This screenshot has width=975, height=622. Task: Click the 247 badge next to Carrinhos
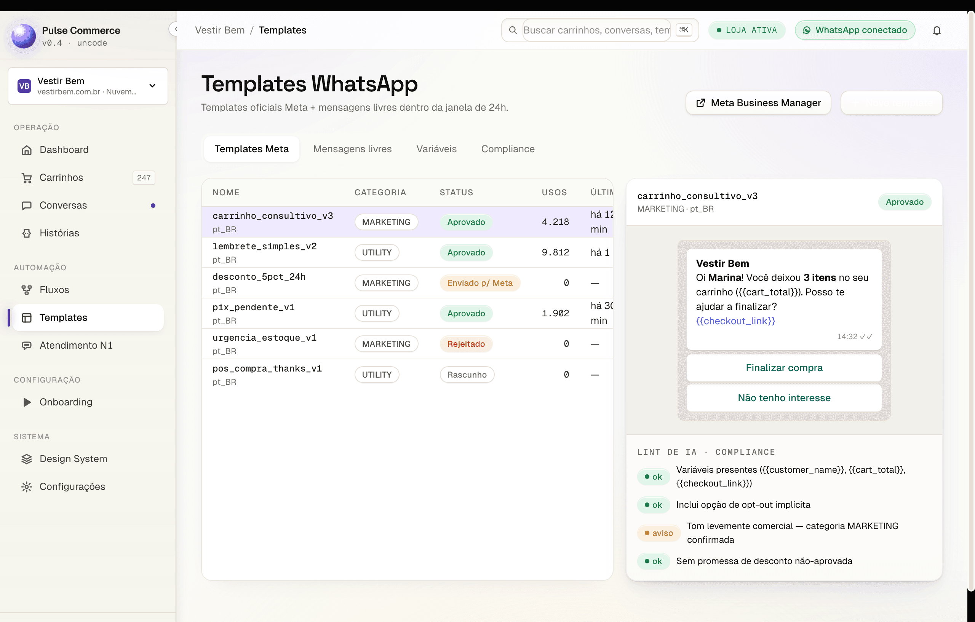(144, 178)
